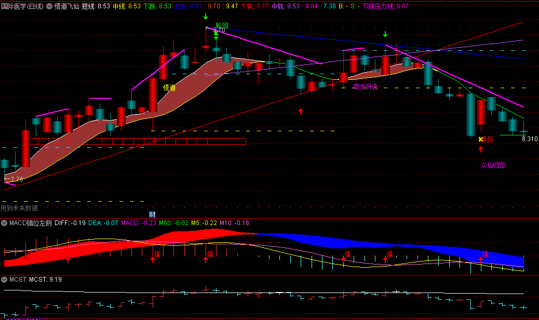This screenshot has width=539, height=320.
Task: Click the 中轨: 9.53 reading
Action: [x=285, y=6]
